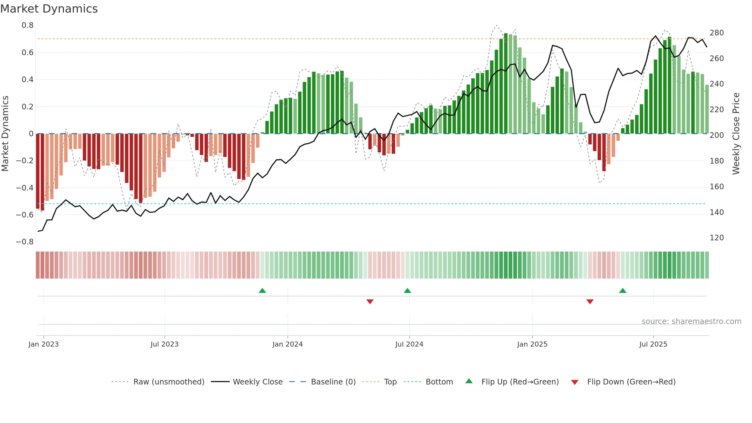The image size is (752, 423).
Task: Click the Jul 2025 axis label
Action: [x=653, y=344]
